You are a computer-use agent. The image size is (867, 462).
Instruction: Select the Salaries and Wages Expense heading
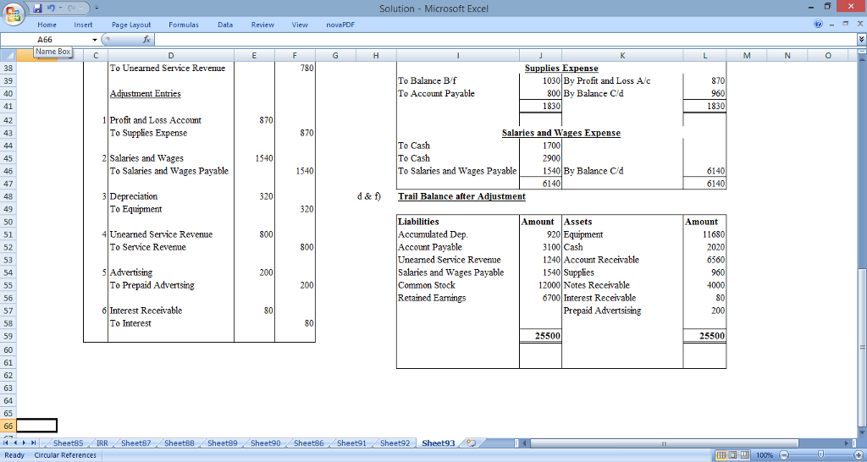(x=561, y=133)
